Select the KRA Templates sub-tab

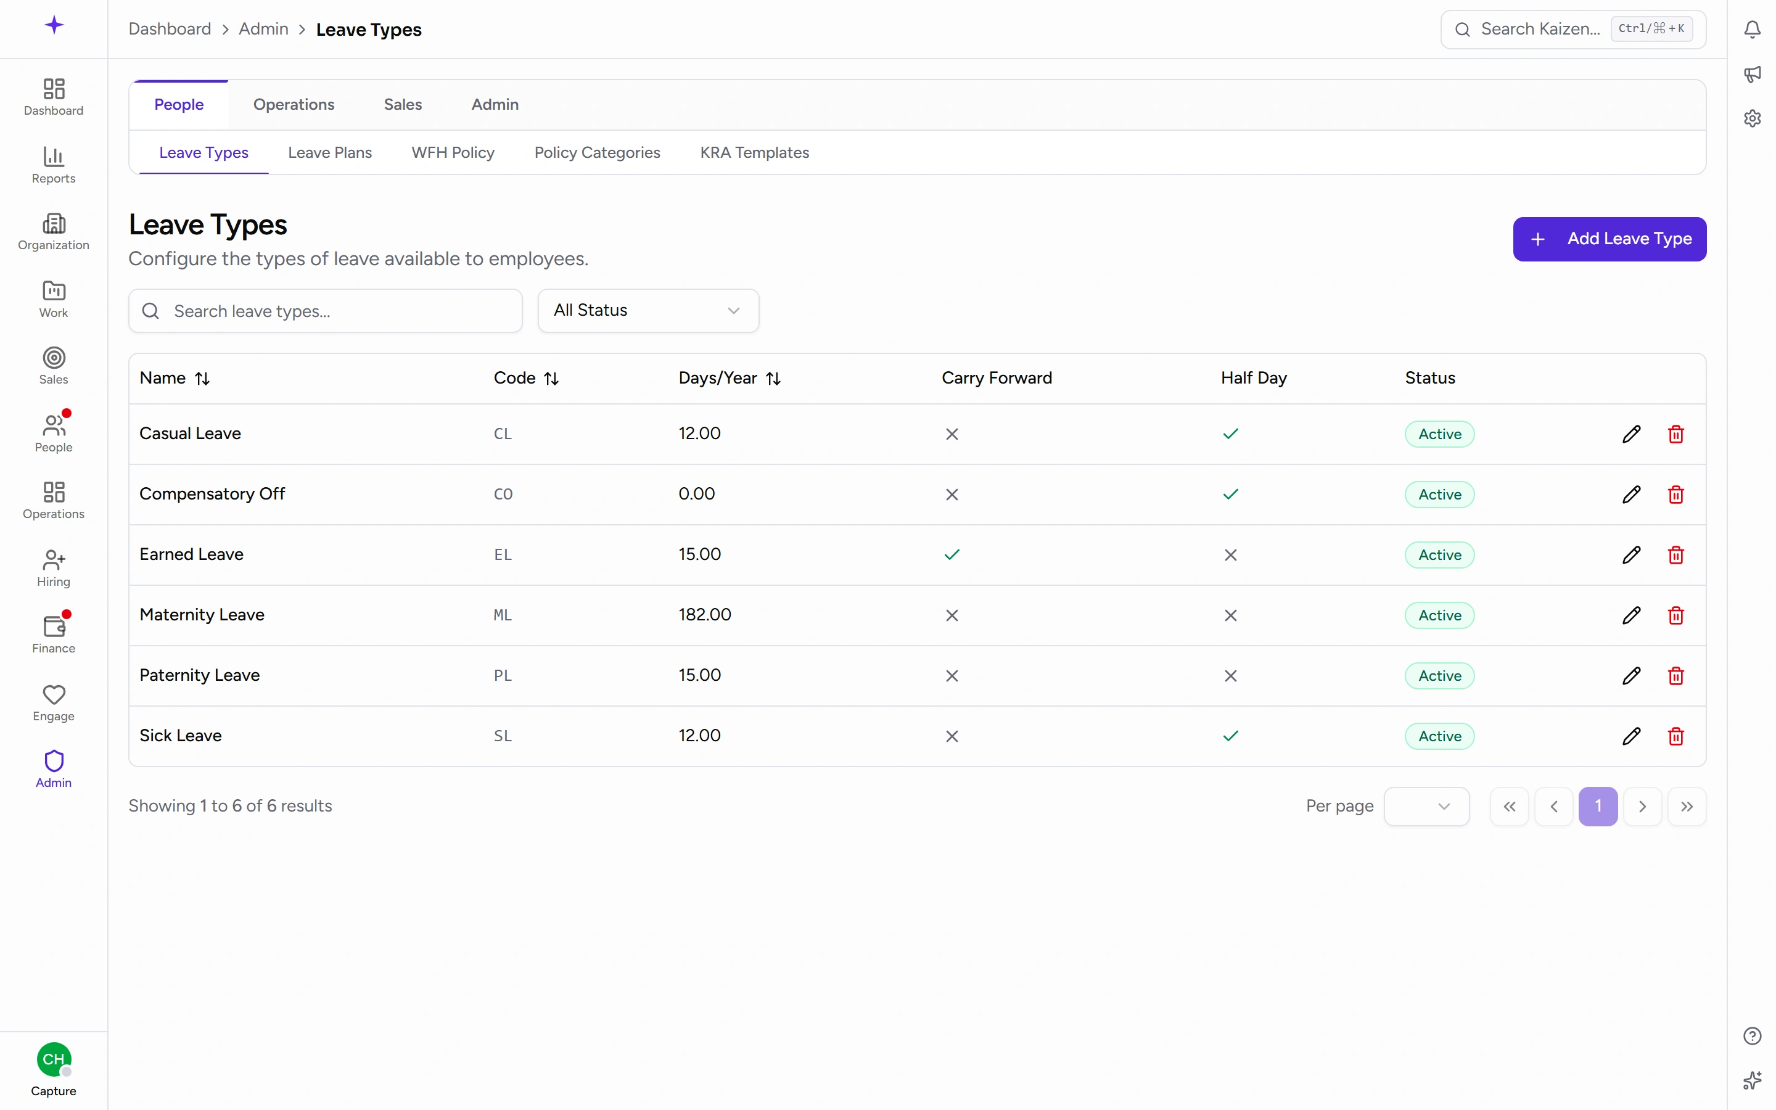[x=754, y=153]
